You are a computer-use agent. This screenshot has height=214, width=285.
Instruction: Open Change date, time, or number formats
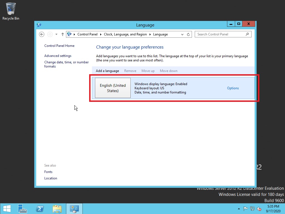click(x=66, y=64)
